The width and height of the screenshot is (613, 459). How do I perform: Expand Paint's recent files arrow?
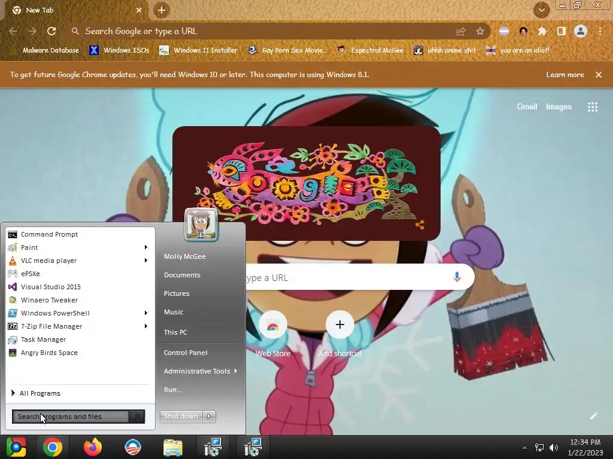point(146,247)
